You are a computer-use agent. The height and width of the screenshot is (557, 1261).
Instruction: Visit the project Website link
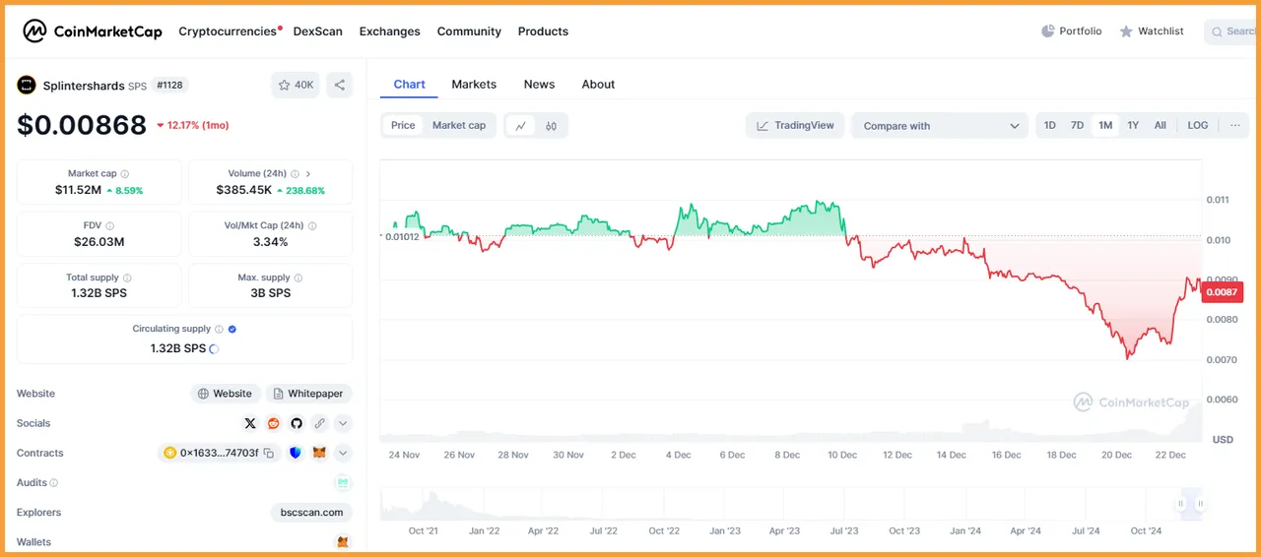tap(226, 394)
